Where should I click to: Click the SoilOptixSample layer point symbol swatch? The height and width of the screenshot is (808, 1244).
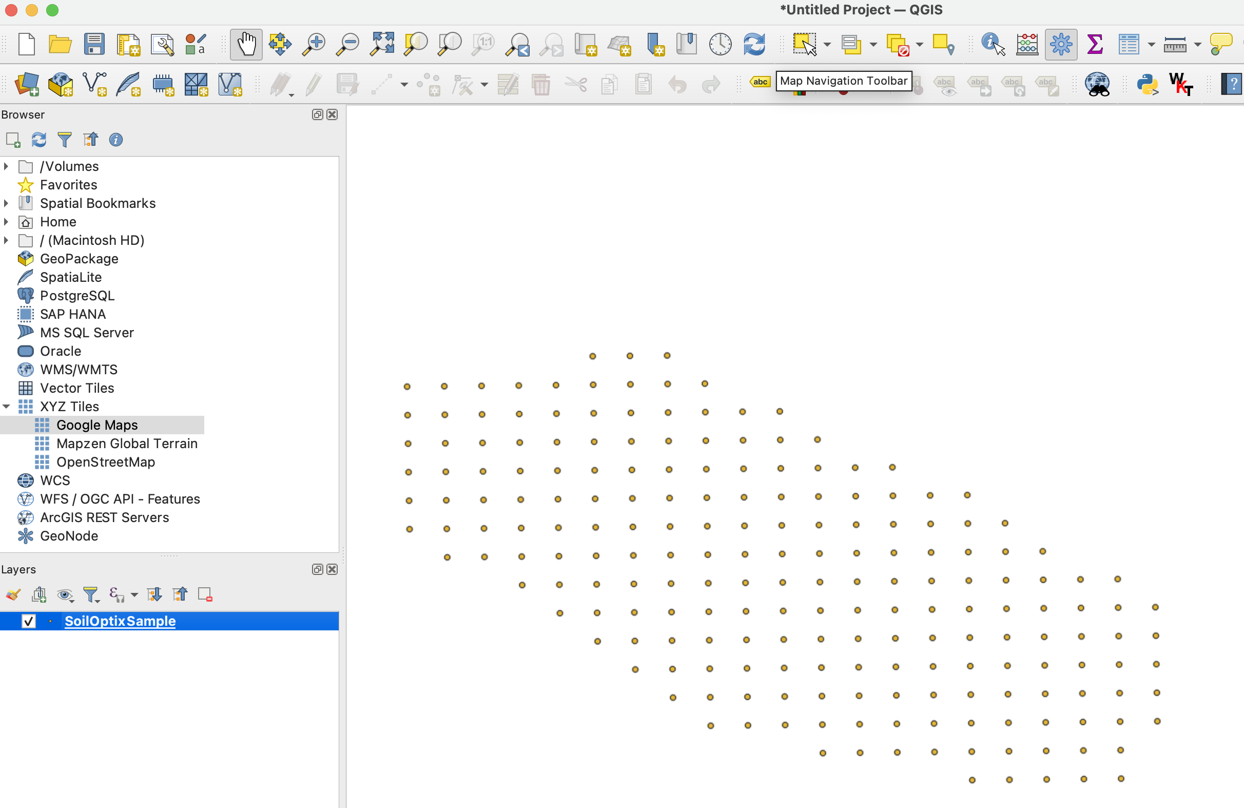(50, 621)
